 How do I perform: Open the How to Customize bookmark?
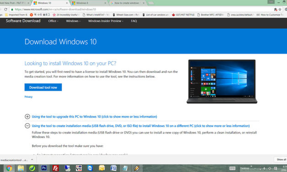270,15
